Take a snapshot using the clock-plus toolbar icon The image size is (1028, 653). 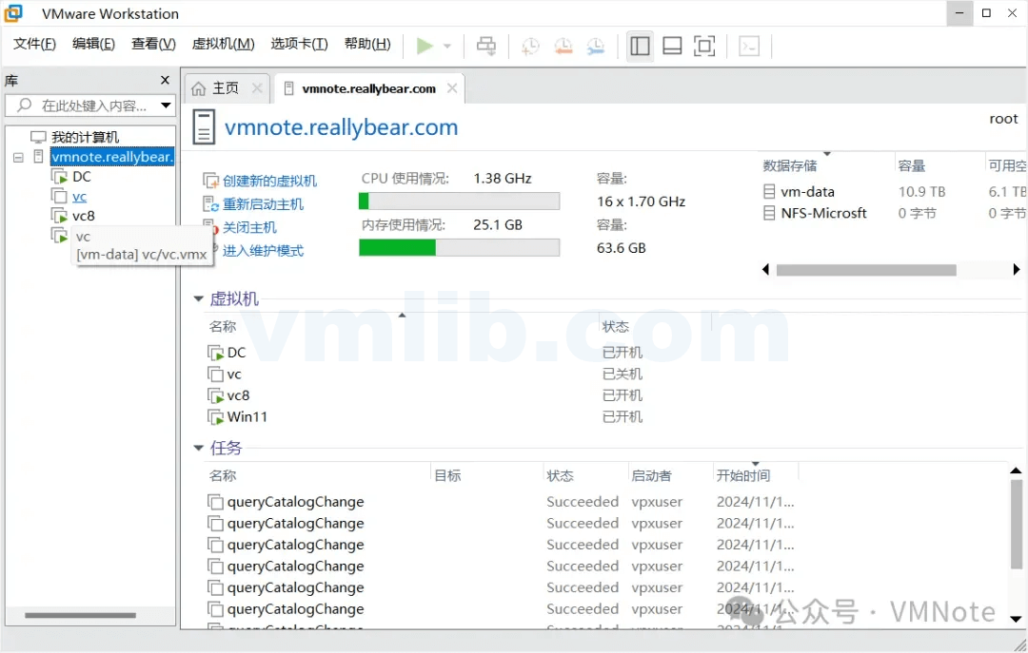pos(530,45)
